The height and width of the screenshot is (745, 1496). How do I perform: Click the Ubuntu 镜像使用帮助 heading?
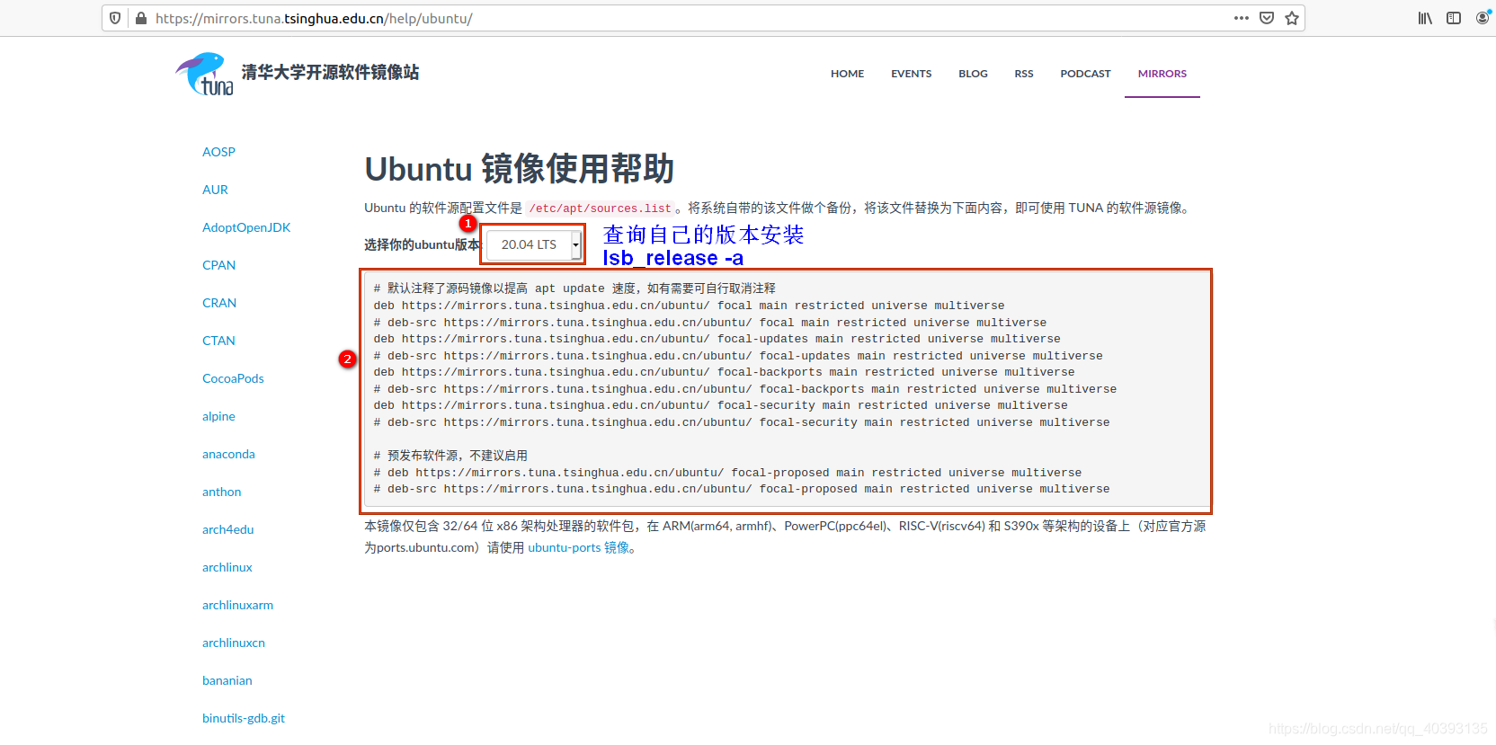point(519,169)
